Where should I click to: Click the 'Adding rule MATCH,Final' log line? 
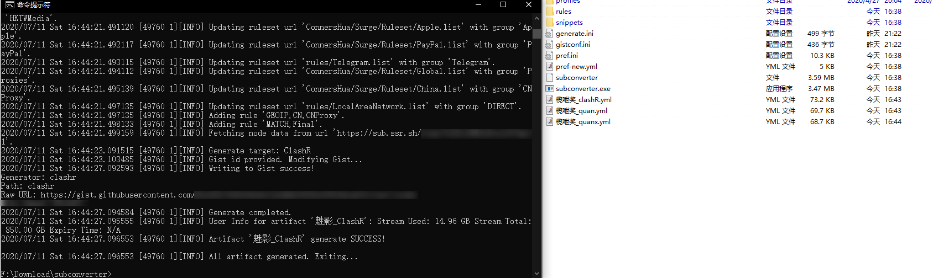pyautogui.click(x=161, y=124)
